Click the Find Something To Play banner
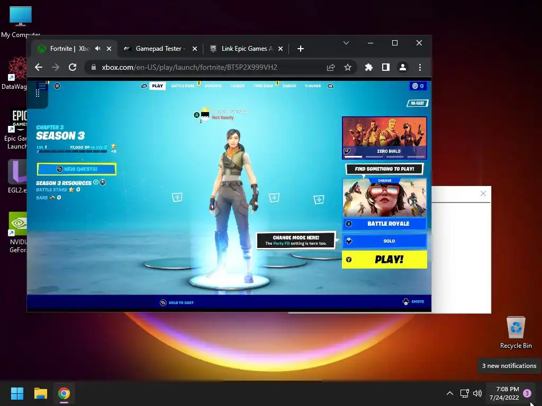The image size is (542, 406). 384,169
